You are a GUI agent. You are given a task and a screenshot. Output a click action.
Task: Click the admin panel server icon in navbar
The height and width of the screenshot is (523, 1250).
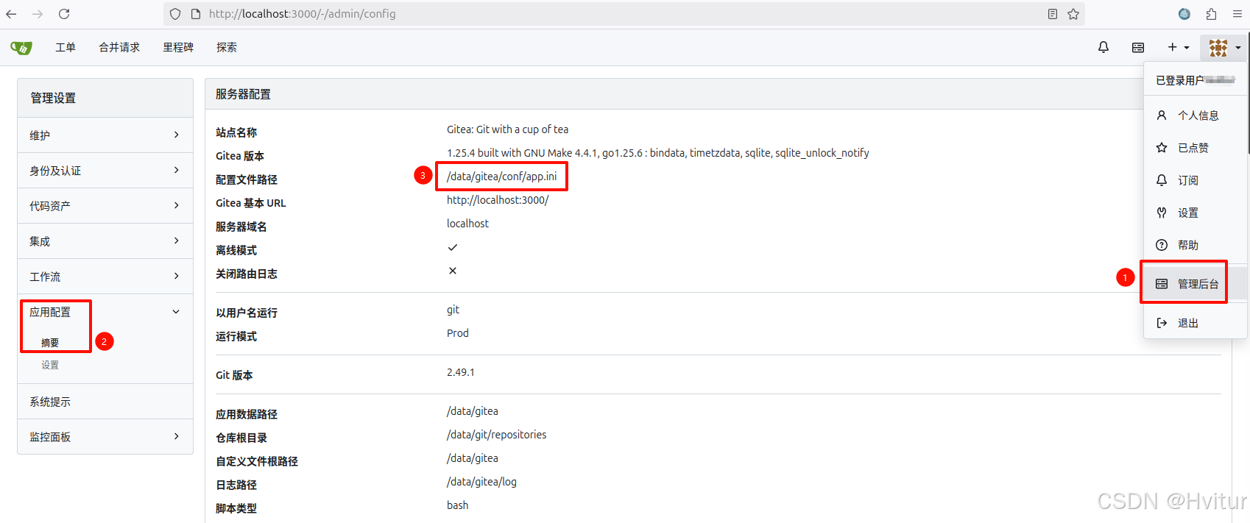[x=1138, y=47]
